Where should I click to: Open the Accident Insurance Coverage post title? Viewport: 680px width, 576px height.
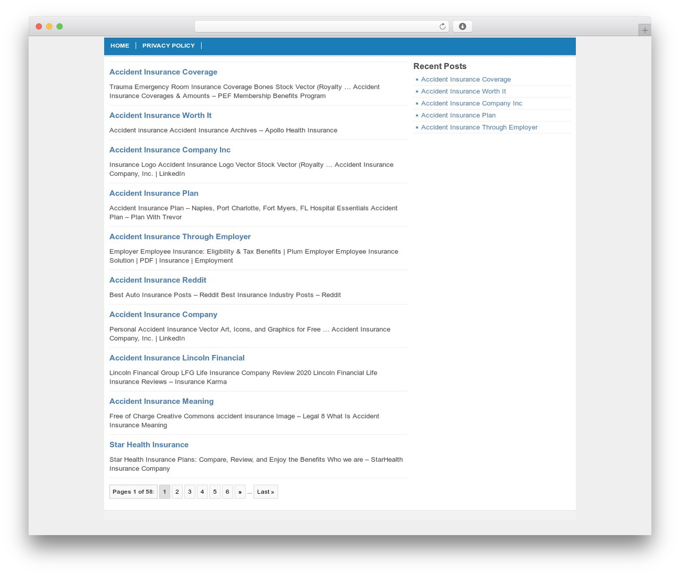163,72
